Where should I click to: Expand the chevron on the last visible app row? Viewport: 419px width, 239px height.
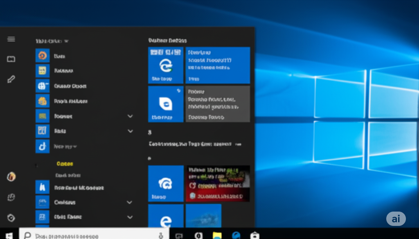click(130, 217)
